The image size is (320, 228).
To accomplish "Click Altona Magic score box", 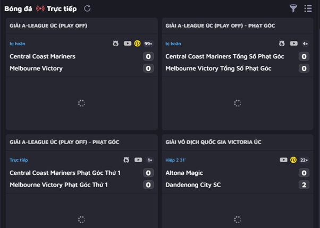I will coord(304,173).
